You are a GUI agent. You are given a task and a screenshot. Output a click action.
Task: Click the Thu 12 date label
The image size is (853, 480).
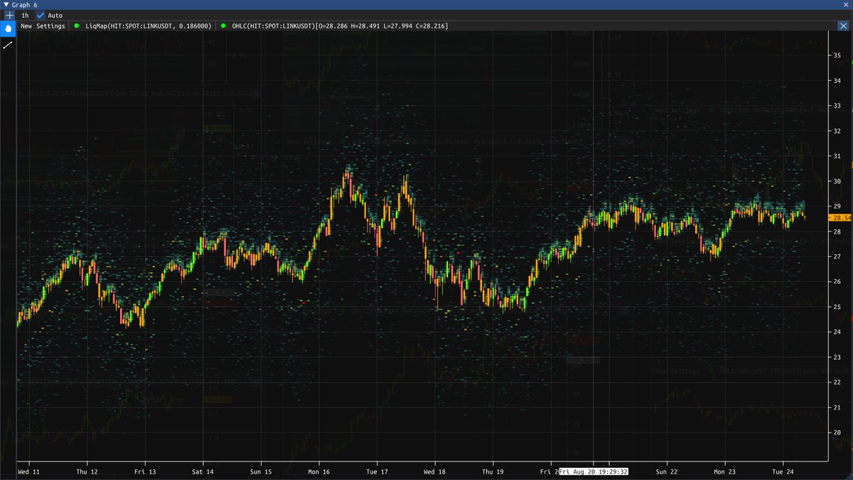tap(87, 471)
